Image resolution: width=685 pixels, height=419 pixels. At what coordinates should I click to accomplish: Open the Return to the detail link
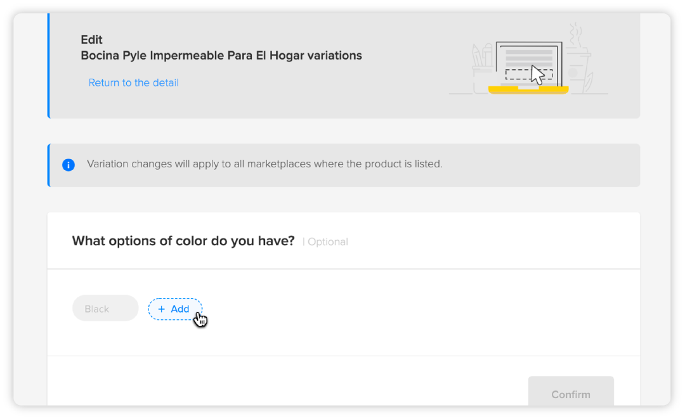pos(133,83)
